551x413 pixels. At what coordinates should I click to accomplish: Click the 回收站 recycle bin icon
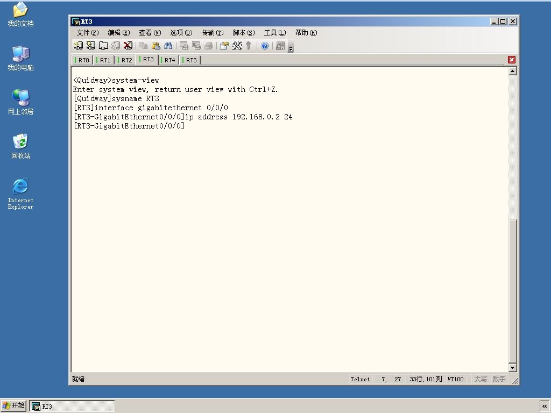pos(21,146)
